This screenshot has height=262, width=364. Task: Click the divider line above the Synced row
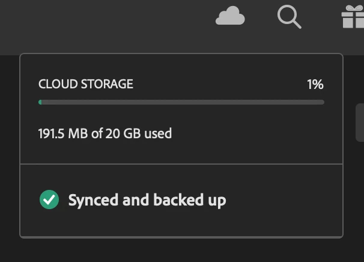(x=181, y=163)
